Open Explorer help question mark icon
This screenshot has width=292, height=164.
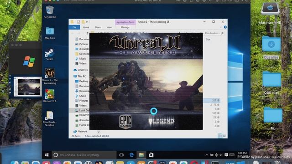(225, 27)
